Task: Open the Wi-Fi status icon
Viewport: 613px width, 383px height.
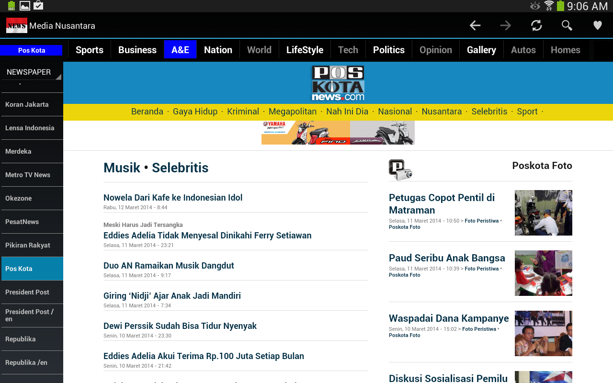Action: 549,6
